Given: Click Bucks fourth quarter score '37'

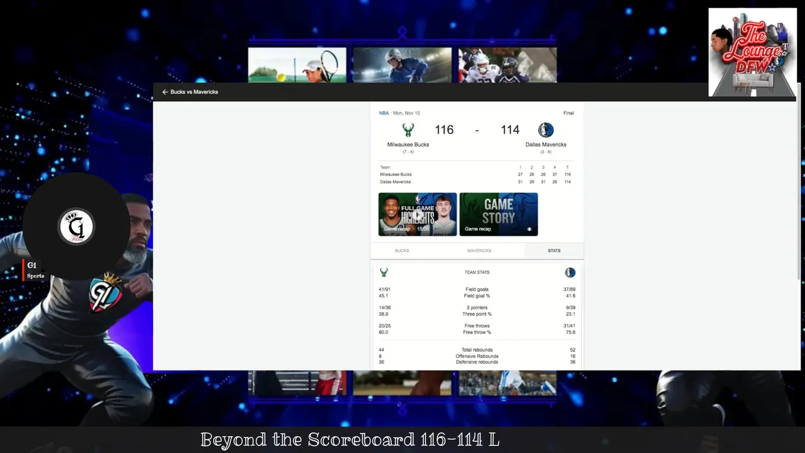Looking at the screenshot, I should point(555,174).
